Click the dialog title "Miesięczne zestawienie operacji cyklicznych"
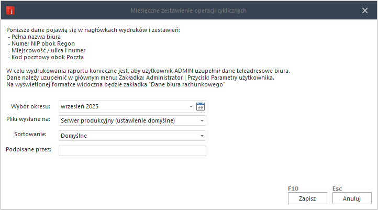 [x=188, y=10]
